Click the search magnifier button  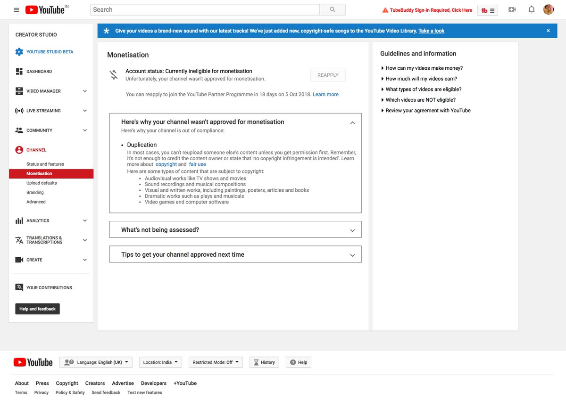333,9
